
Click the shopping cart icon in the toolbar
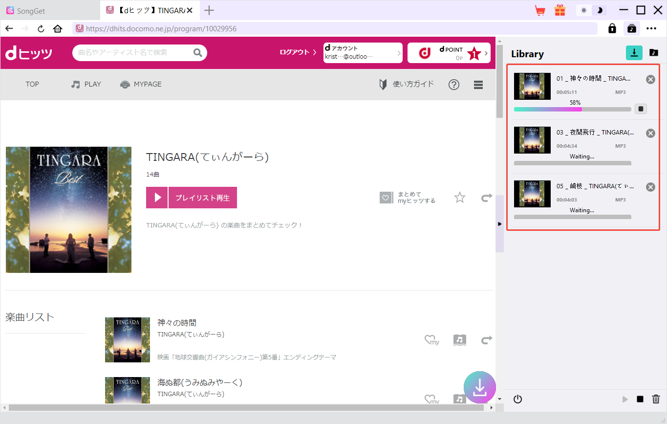point(539,10)
